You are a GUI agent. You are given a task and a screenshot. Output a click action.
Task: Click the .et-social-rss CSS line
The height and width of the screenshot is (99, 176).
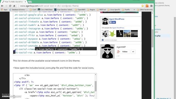(47, 53)
